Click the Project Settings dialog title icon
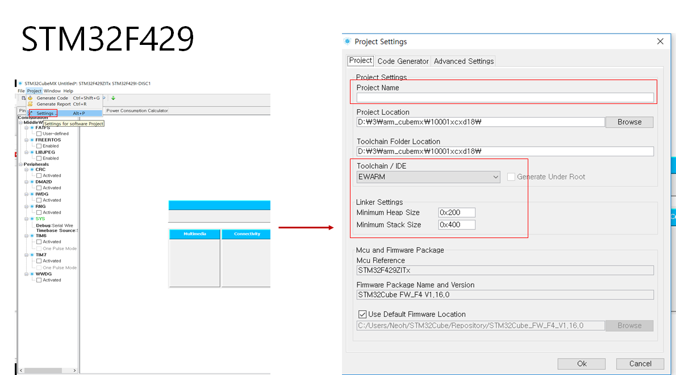 click(348, 41)
